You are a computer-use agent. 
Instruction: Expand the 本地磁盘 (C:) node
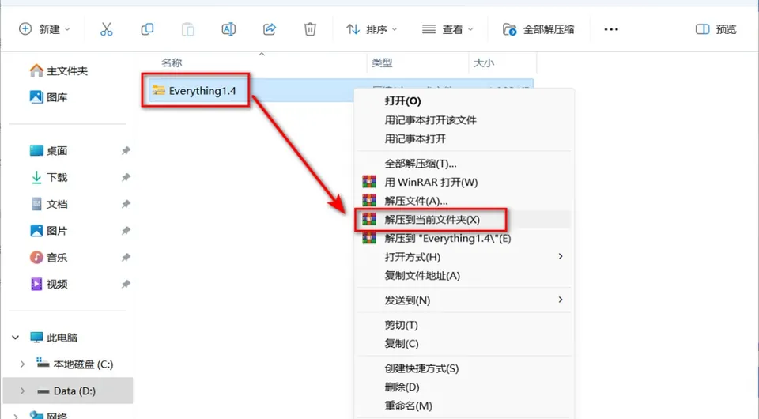tap(22, 364)
